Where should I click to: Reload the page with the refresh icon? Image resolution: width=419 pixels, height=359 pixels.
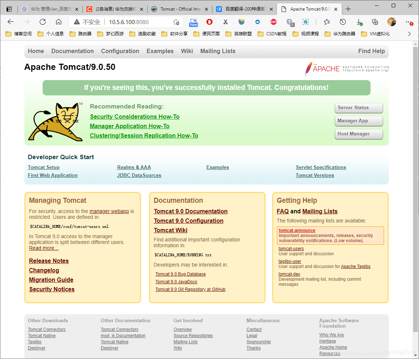point(43,22)
